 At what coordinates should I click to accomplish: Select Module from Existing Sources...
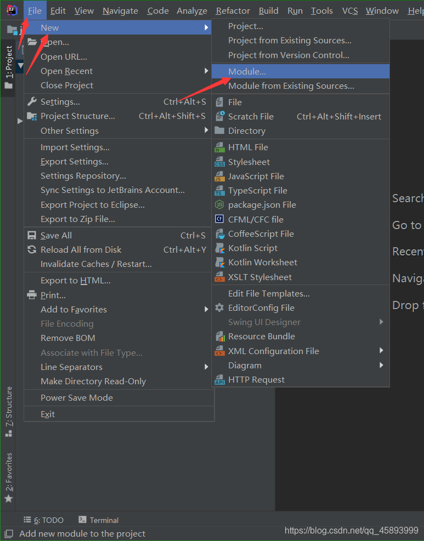[301, 86]
